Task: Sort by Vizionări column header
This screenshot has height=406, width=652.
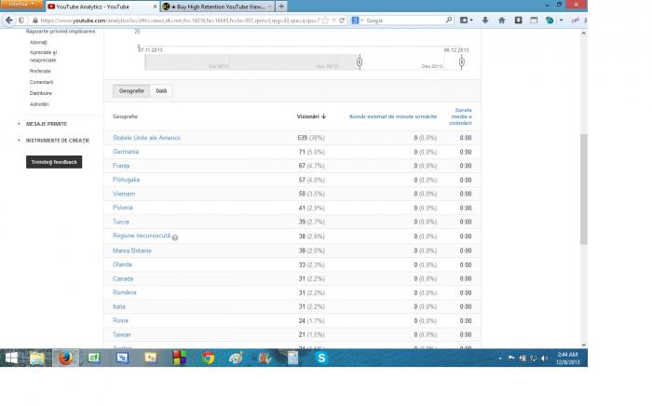Action: pos(311,116)
